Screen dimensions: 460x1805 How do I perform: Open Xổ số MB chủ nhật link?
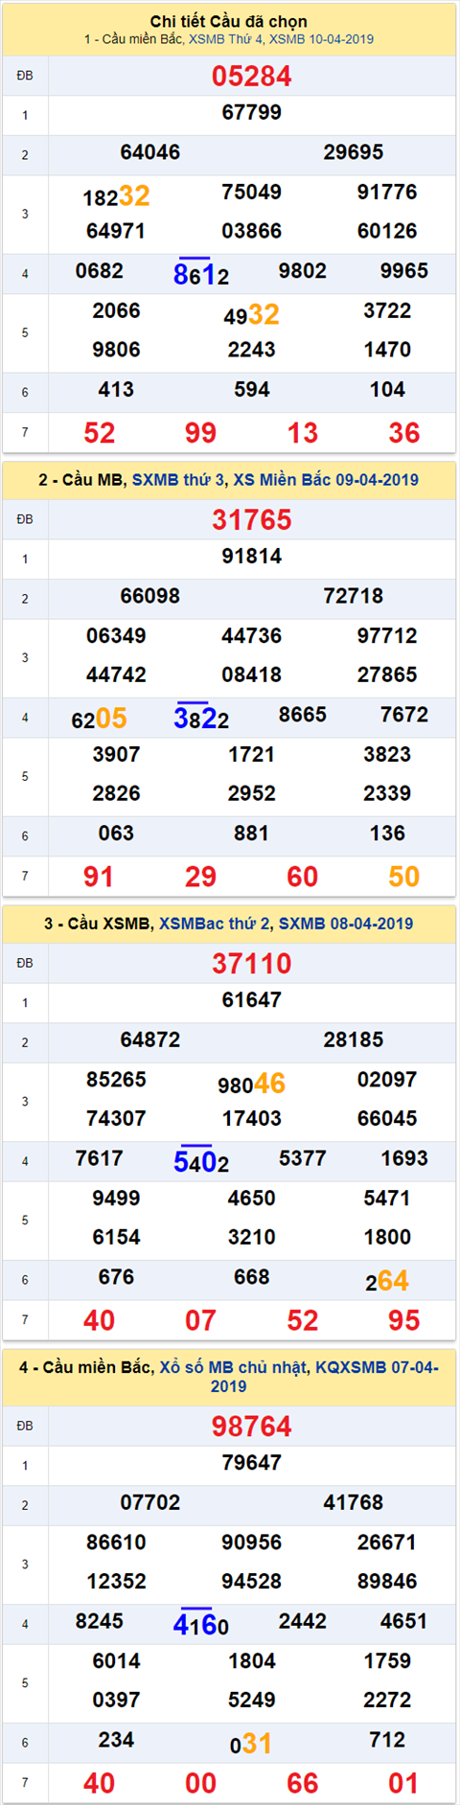click(x=234, y=1367)
